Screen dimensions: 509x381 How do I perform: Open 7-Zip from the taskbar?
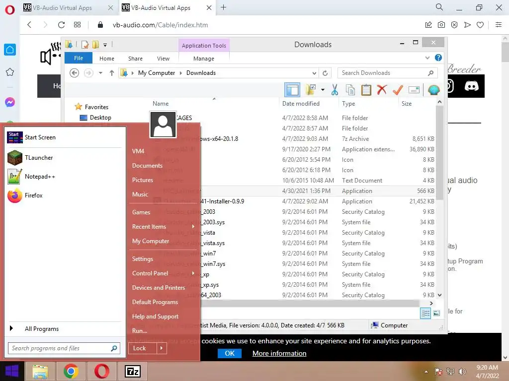click(x=133, y=371)
